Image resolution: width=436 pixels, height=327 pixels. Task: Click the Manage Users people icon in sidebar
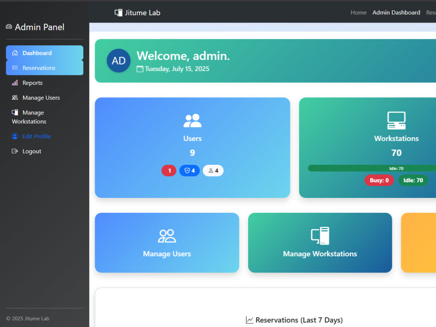coord(15,98)
